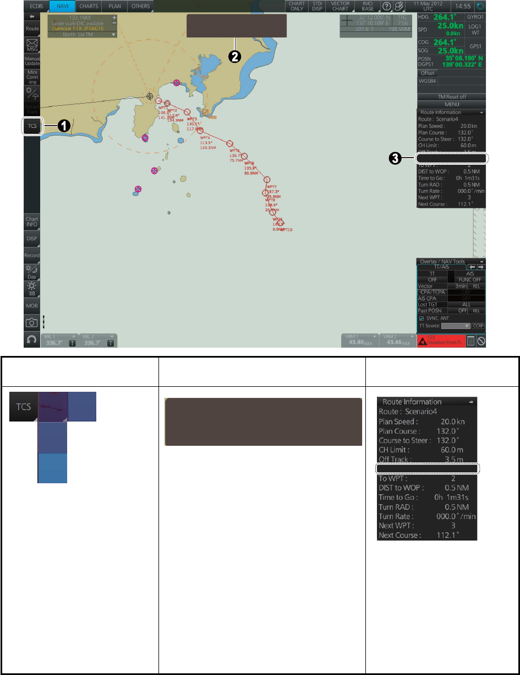Select the TT/AIS tab in NAV Tools
This screenshot has width=520, height=675.
[442, 267]
